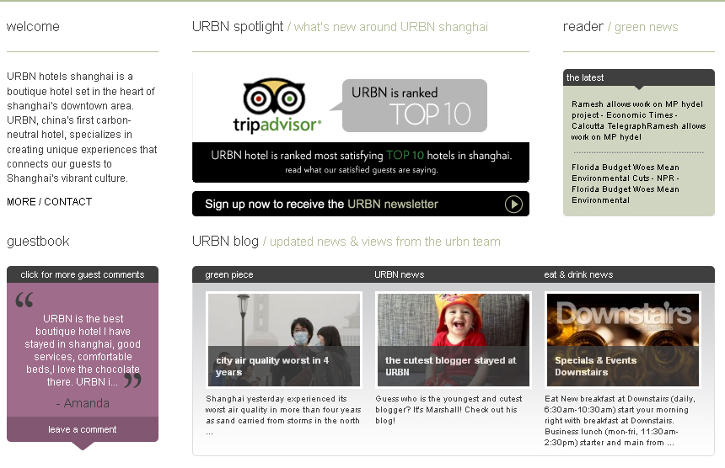Screen dimensions: 725x468
Task: Click the '- Amanda' guest name
Action: point(83,403)
